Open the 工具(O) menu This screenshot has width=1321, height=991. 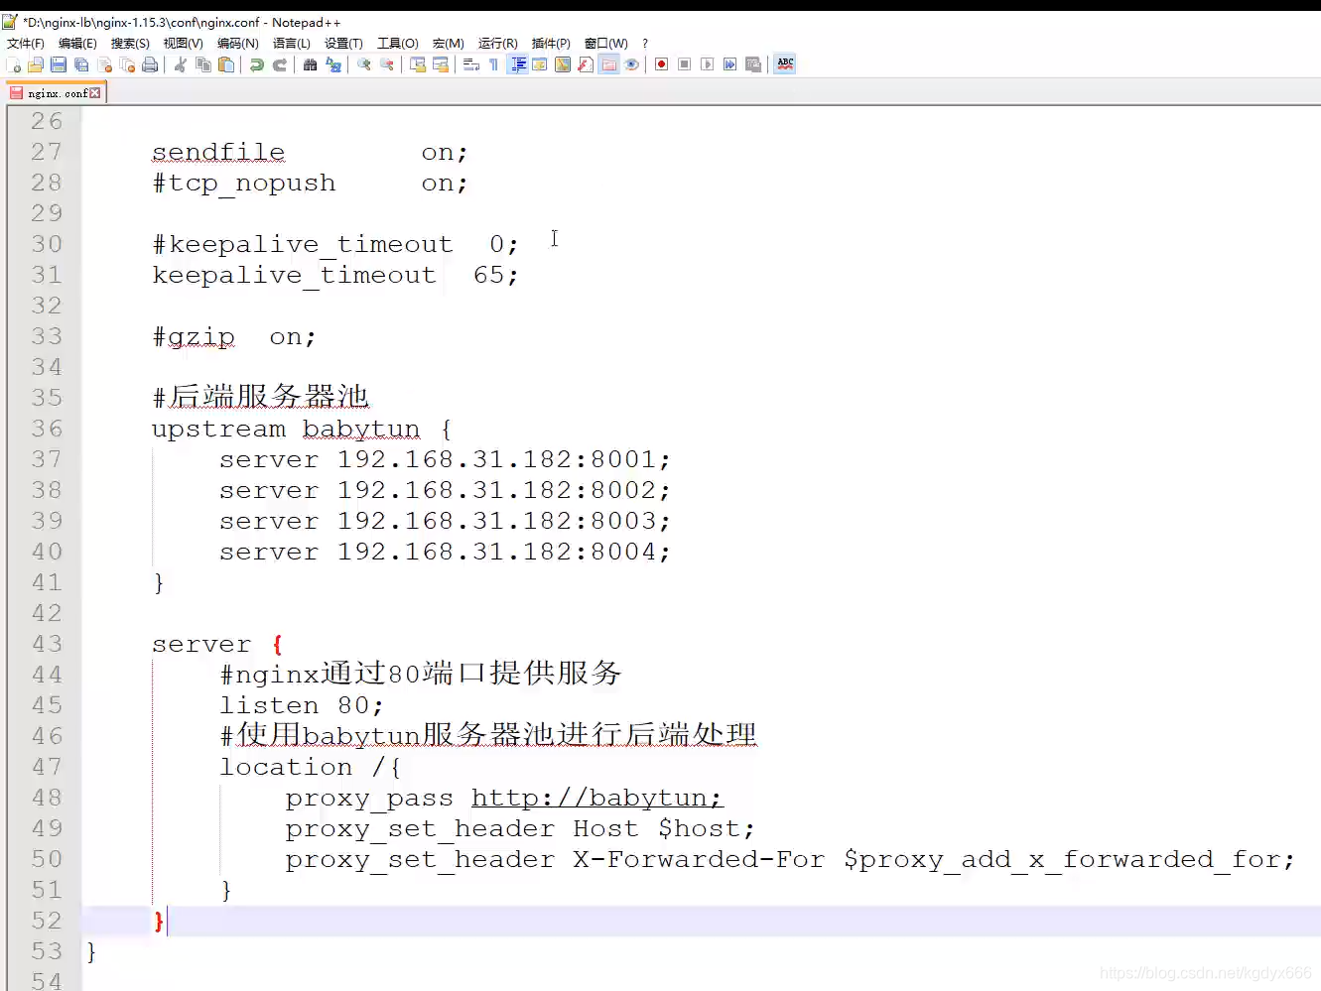pos(397,44)
